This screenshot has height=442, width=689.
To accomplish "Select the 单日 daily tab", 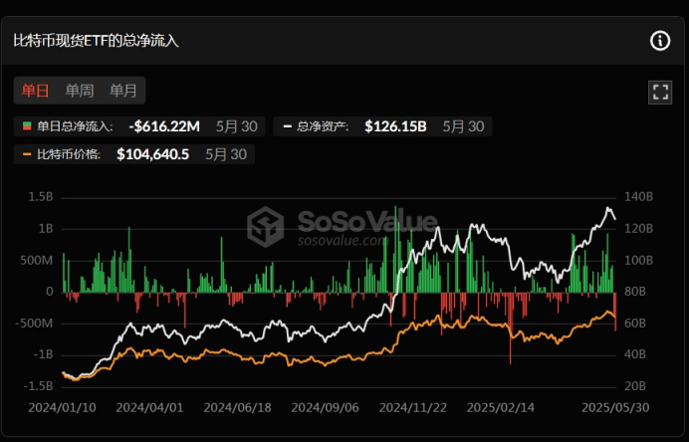I will tap(35, 91).
